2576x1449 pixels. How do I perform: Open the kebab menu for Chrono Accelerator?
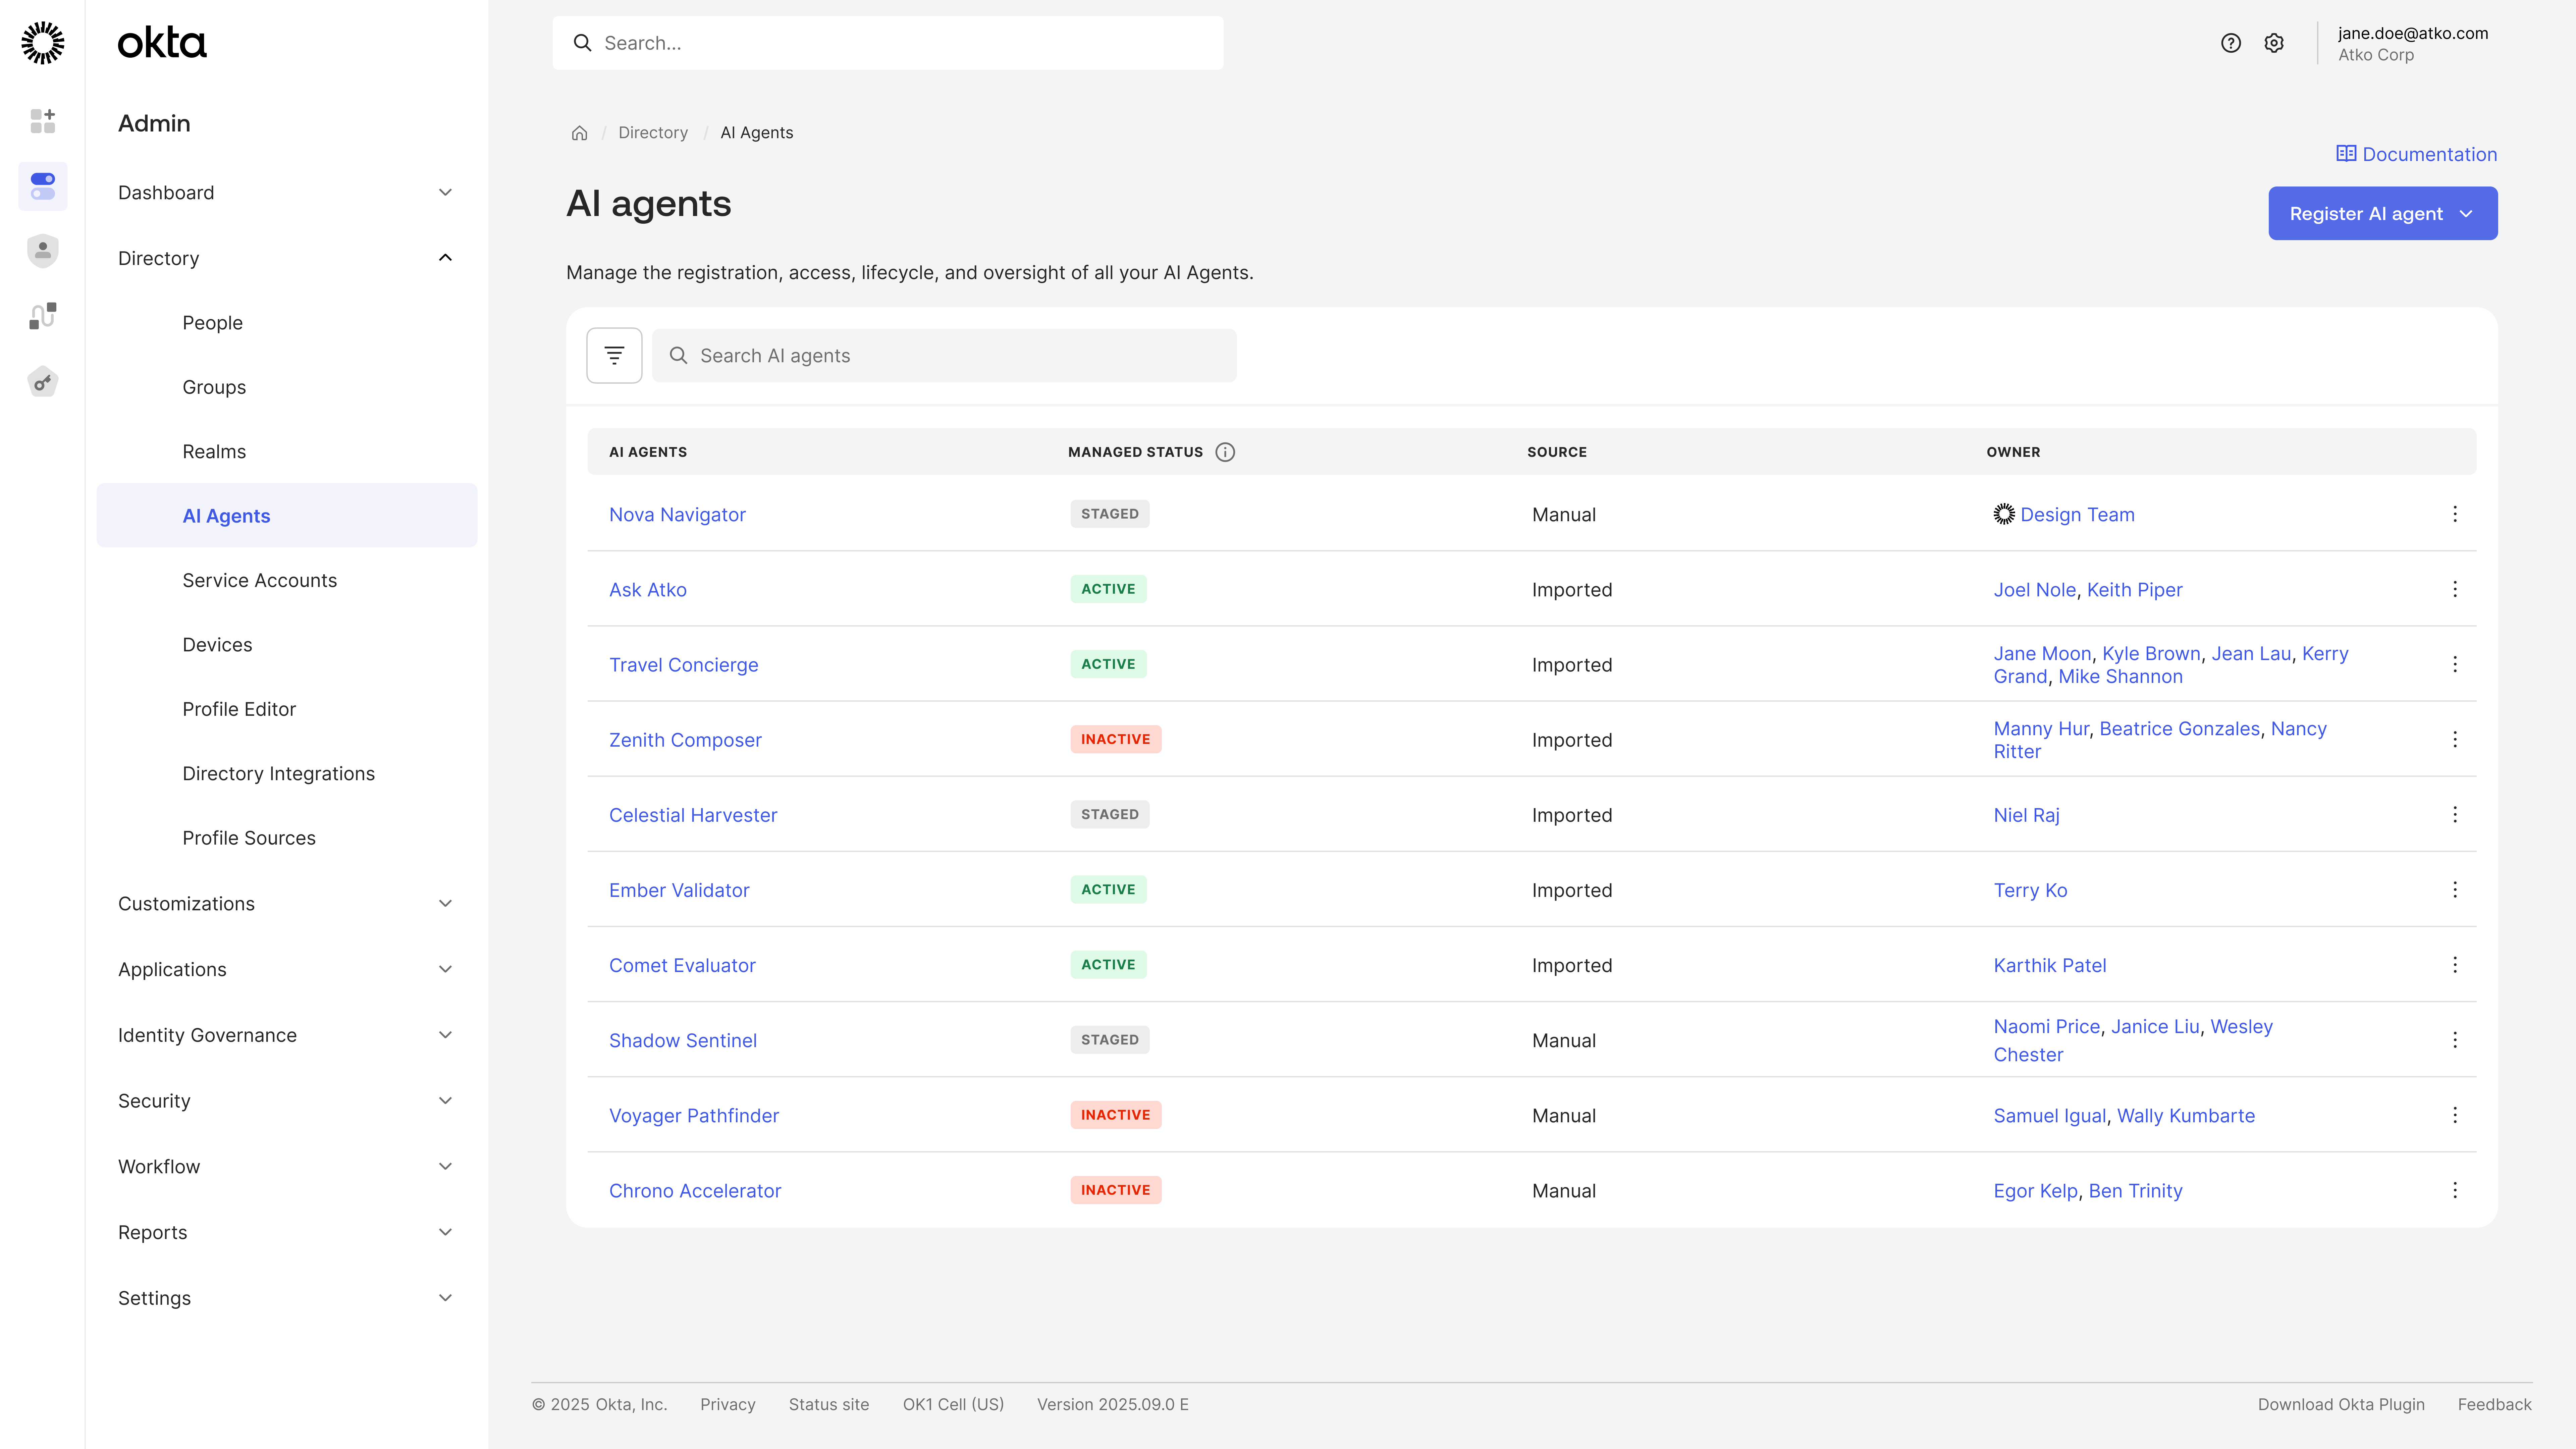pyautogui.click(x=2455, y=1190)
